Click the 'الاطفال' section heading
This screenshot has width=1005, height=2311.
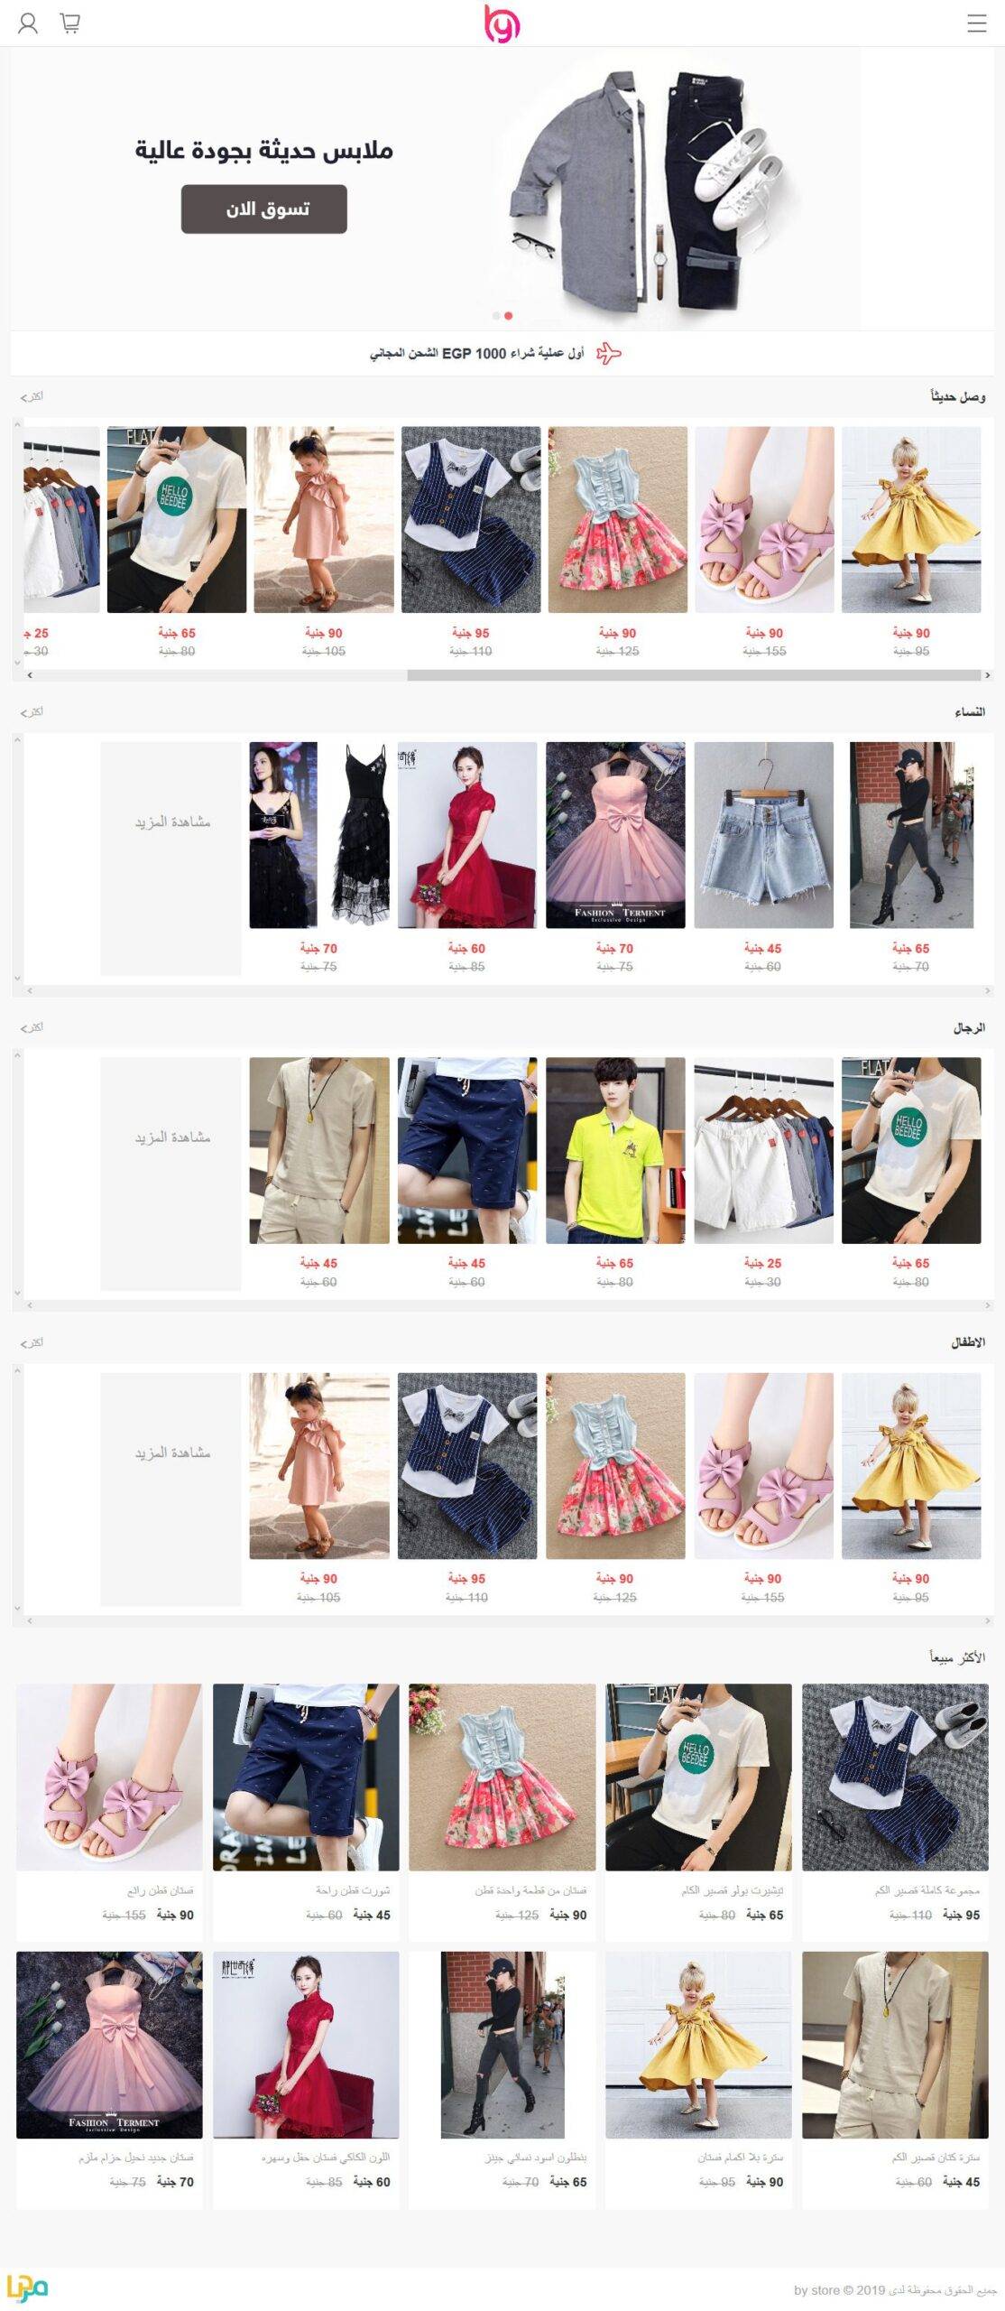[x=968, y=1342]
